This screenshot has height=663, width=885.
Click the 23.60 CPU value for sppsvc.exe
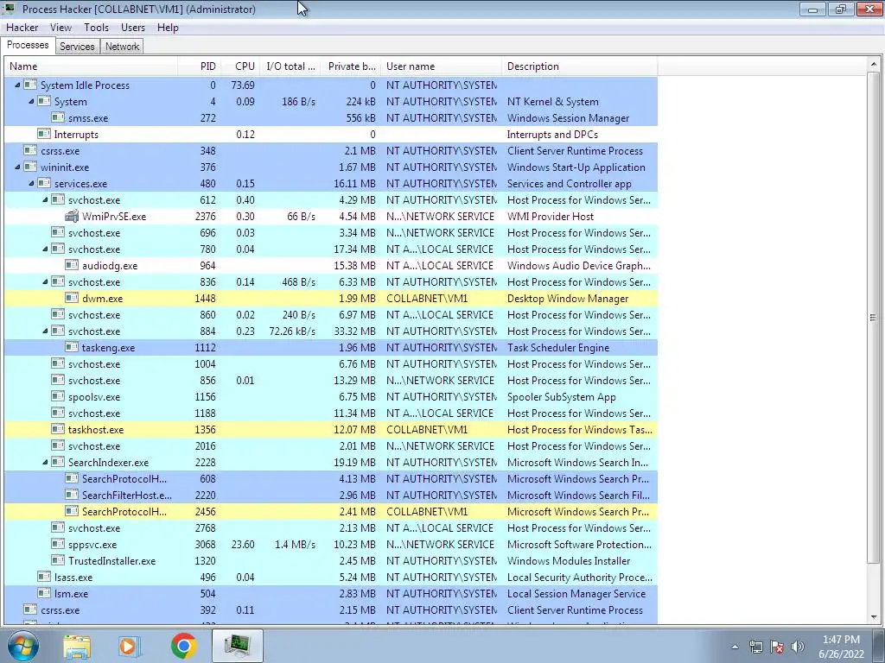pyautogui.click(x=243, y=545)
